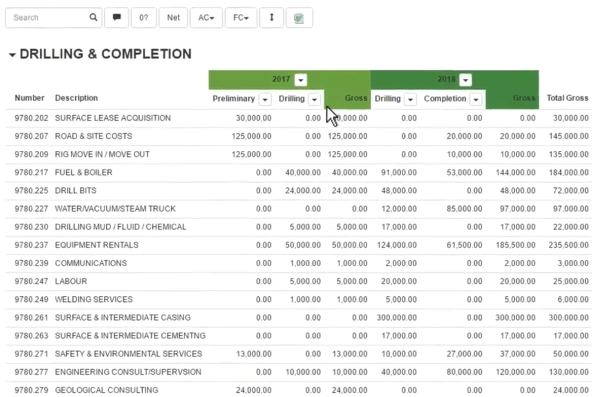The width and height of the screenshot is (607, 397).
Task: Select SURFACE & INTERMEDIATE CEMENTNG description
Action: tap(130, 336)
